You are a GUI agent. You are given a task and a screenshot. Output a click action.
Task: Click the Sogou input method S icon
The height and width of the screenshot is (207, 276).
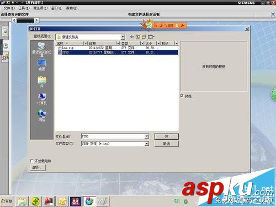149,25
